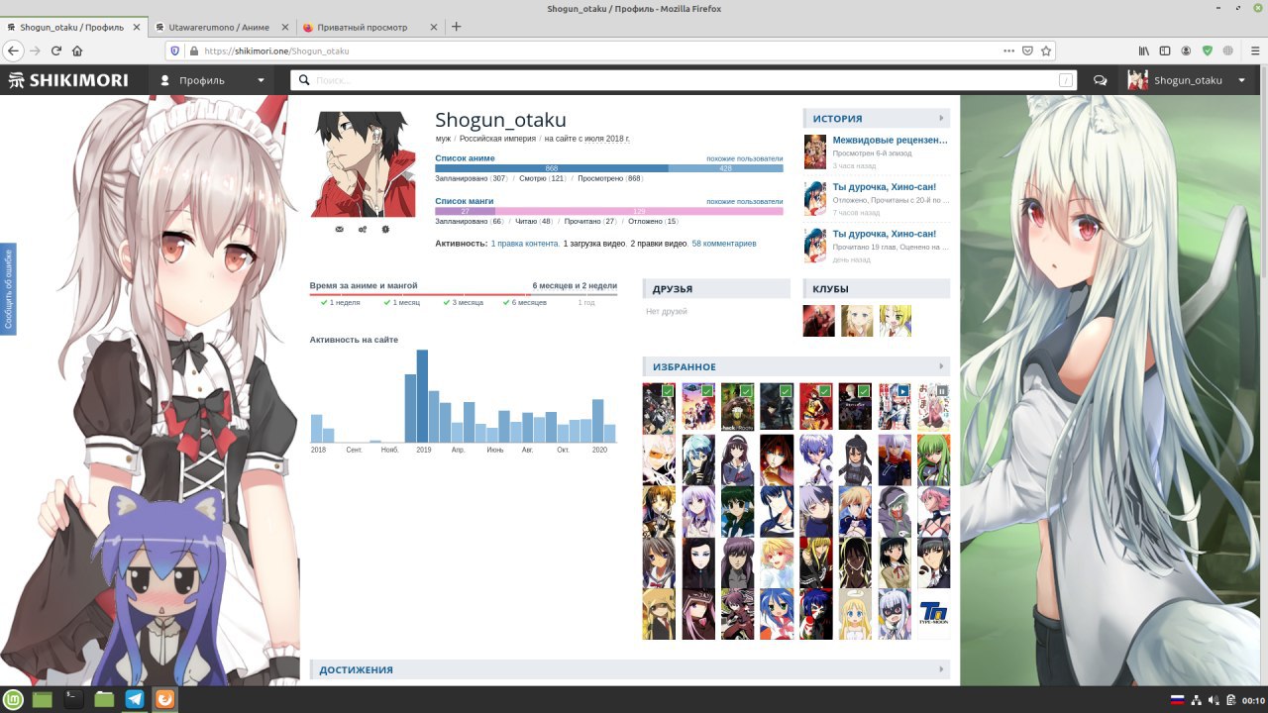Open history entry Межвидовые рецензенты
Viewport: 1268px width, 713px height.
(x=890, y=141)
